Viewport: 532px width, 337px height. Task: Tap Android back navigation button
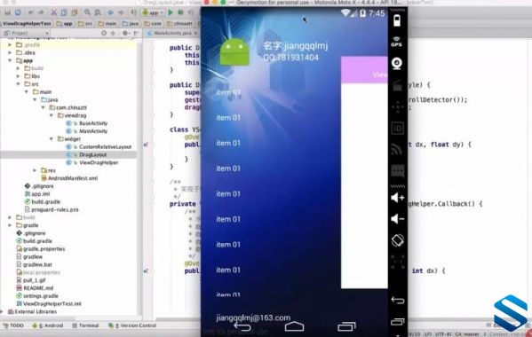click(x=242, y=326)
